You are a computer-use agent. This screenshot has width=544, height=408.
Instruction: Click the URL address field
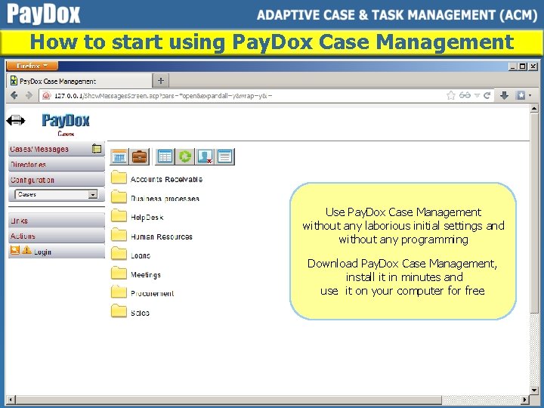pyautogui.click(x=243, y=95)
